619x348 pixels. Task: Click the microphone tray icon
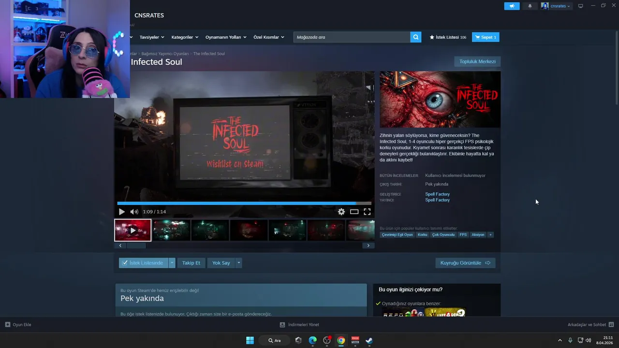tap(571, 340)
